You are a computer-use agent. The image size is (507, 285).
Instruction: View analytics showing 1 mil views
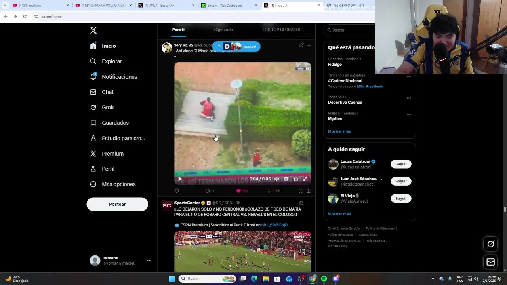[x=274, y=191]
